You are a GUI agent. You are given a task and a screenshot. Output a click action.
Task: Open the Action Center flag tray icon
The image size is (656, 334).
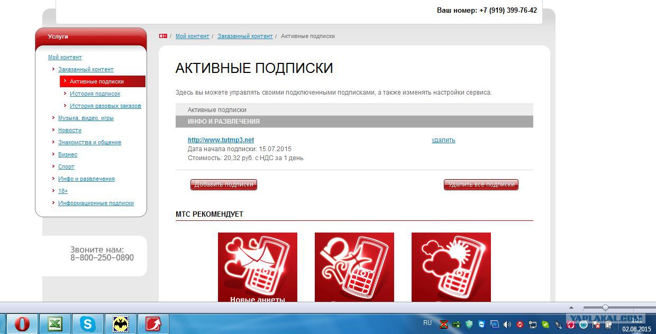tap(596, 324)
